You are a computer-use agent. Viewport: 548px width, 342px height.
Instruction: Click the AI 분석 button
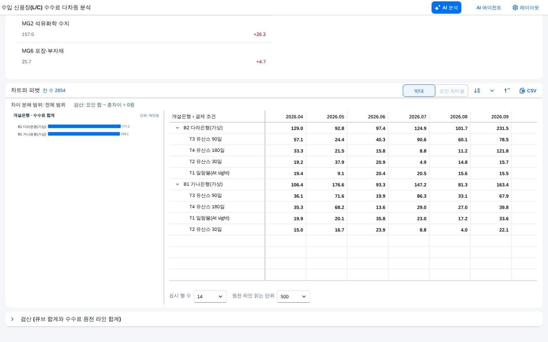click(446, 7)
